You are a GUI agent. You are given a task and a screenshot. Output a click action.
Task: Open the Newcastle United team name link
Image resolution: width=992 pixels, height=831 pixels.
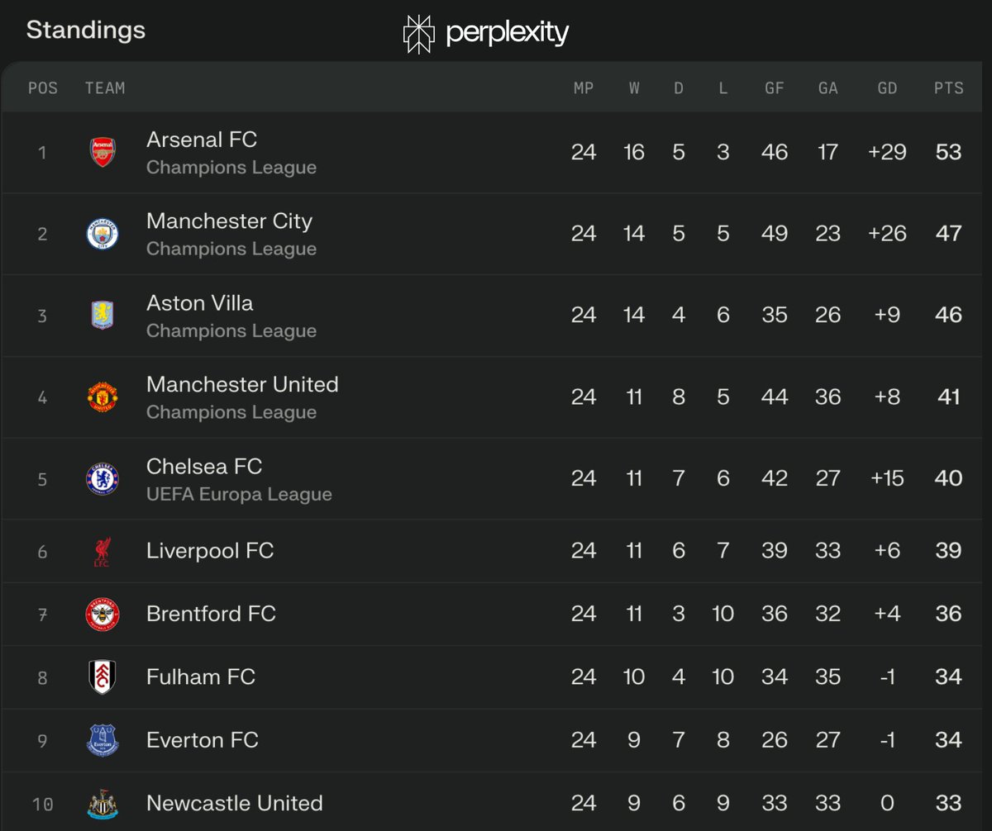[x=235, y=803]
